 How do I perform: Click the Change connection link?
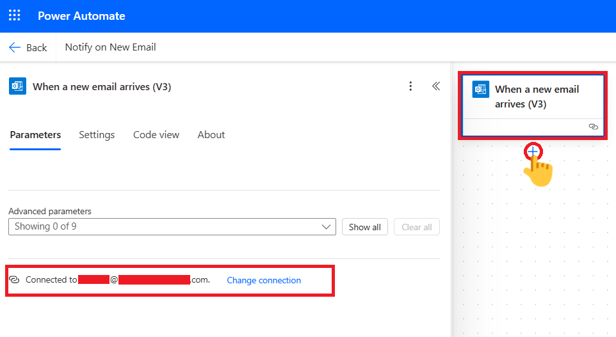click(264, 280)
